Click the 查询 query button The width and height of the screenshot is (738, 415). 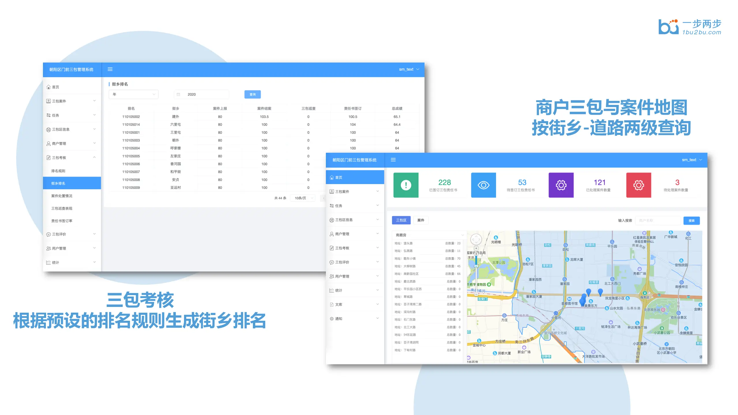pos(252,95)
